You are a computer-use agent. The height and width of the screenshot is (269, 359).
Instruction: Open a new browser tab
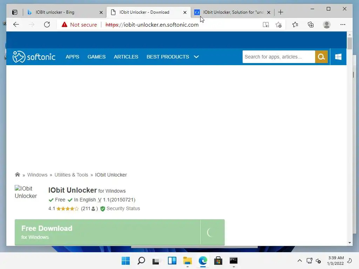click(x=280, y=12)
